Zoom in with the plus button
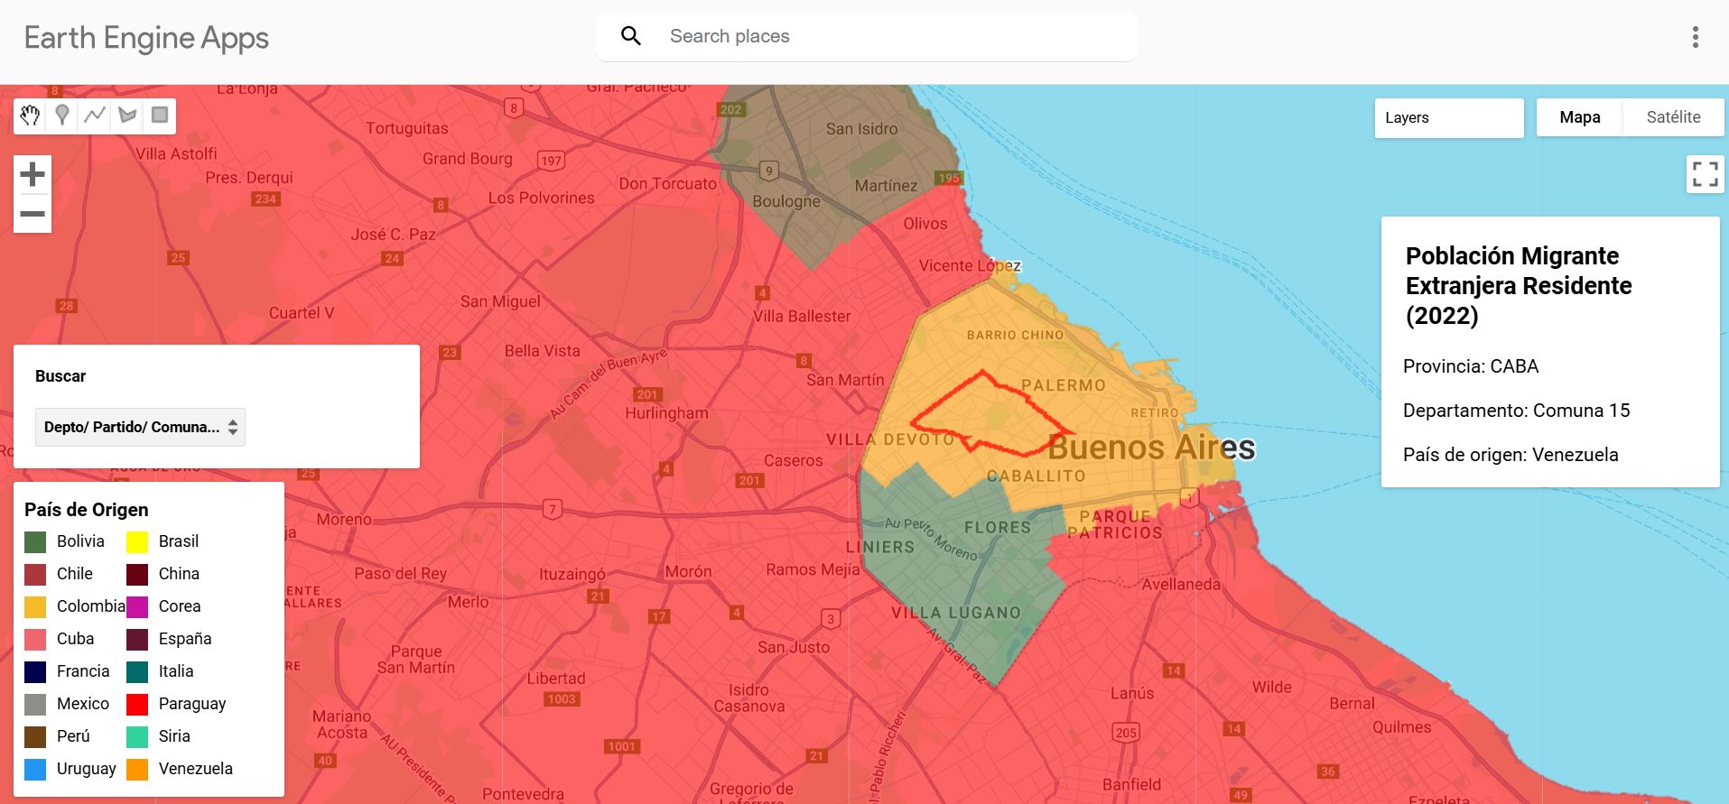1729x804 pixels. (33, 174)
